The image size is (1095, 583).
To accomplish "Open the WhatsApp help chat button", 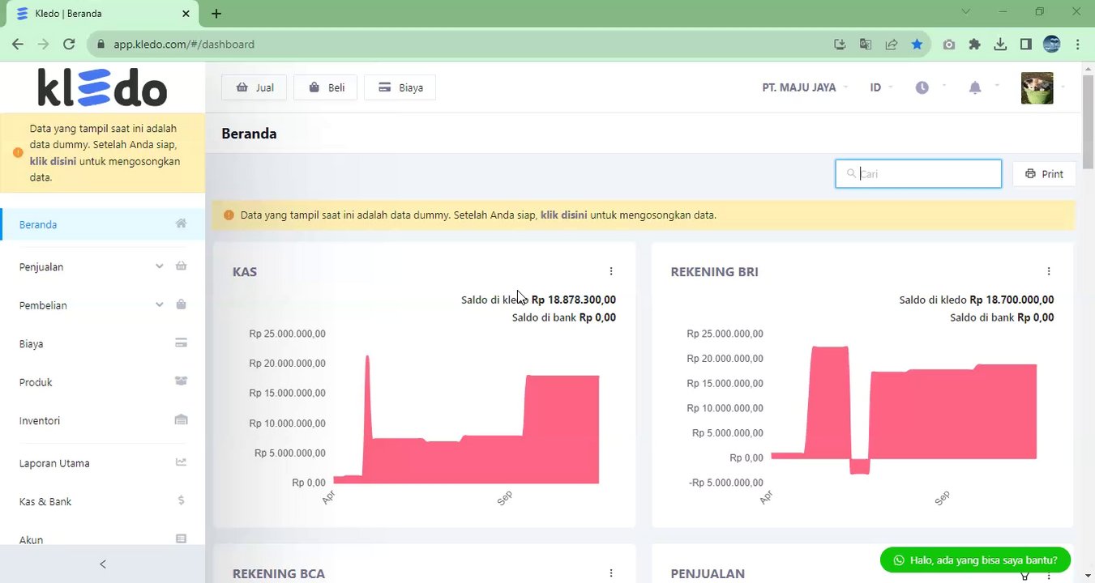I will pos(975,560).
